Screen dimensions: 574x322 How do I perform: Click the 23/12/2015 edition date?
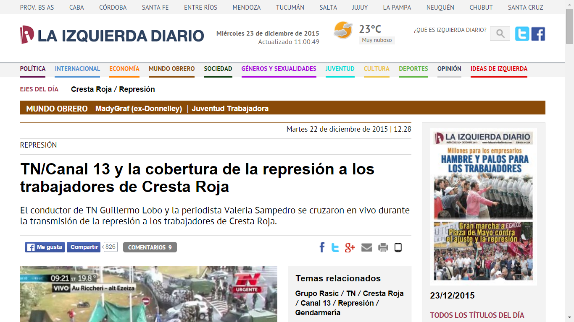452,296
